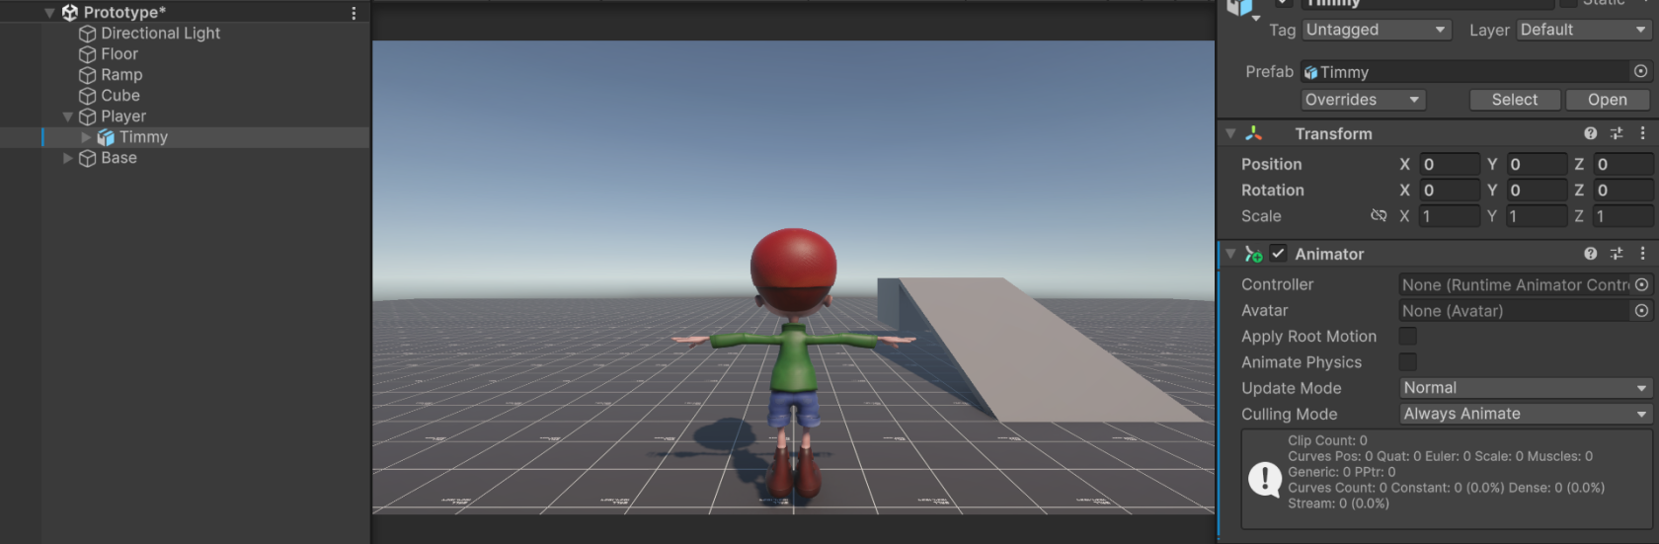
Task: Open the Culling Mode dropdown
Action: (1526, 414)
